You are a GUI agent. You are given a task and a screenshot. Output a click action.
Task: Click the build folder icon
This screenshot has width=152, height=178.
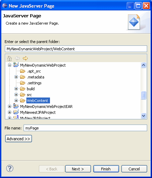(23, 89)
